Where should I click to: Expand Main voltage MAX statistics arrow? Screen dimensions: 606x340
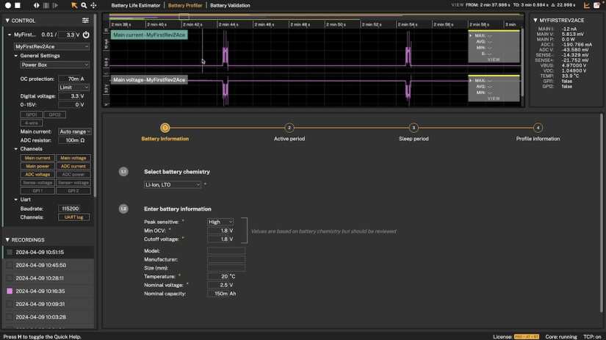(x=471, y=80)
